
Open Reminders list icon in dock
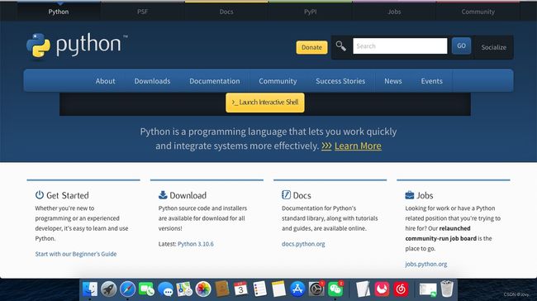[260, 289]
